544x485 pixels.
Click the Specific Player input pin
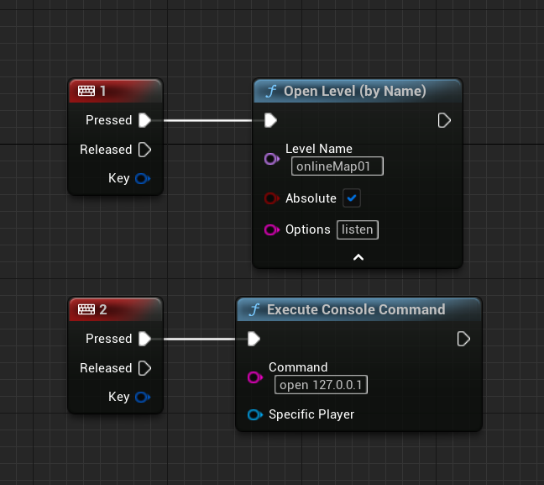click(x=254, y=414)
